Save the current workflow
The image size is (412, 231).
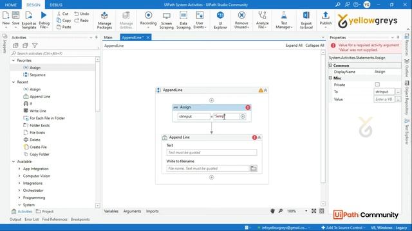coord(15,19)
